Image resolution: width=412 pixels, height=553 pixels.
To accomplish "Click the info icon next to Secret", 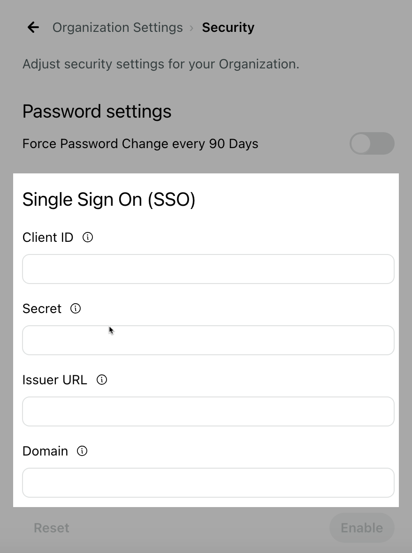I will [x=76, y=308].
